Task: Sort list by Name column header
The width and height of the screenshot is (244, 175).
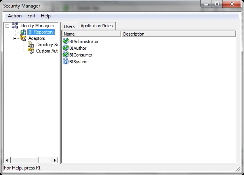Action: pos(91,34)
